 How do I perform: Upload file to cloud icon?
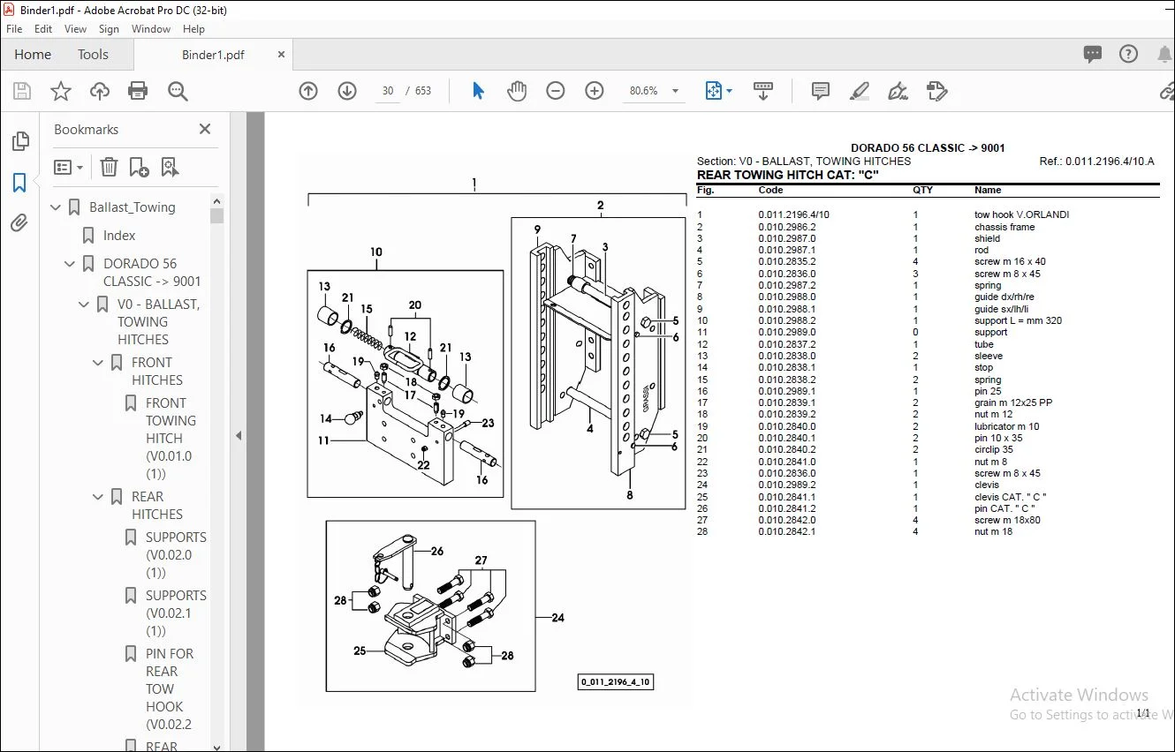coord(100,91)
